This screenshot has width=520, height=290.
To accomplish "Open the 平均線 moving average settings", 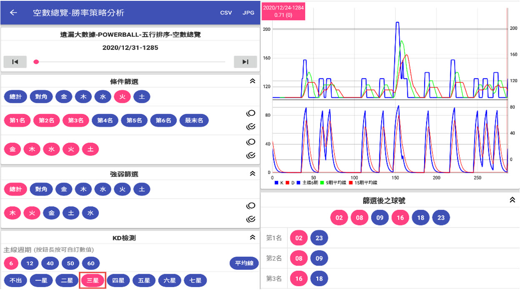I will [x=244, y=263].
